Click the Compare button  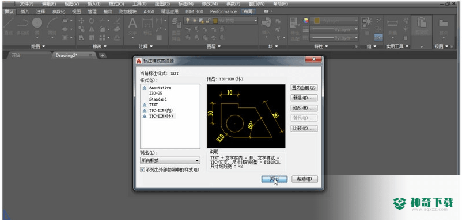click(304, 128)
